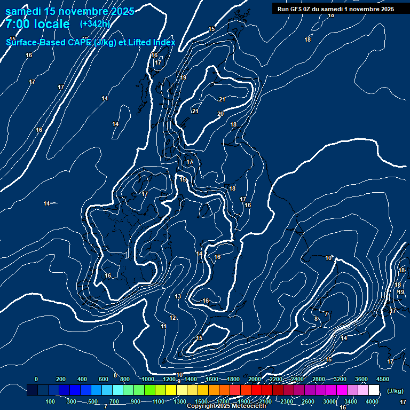Select the bright red legend swatch
410x410 pixels.
pos(256,391)
